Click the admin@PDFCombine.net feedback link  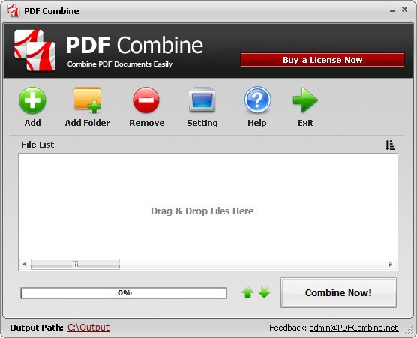[x=354, y=328]
